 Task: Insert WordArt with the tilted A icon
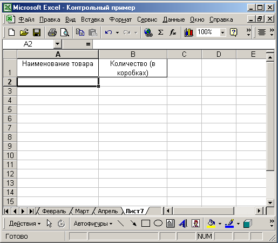click(183, 224)
